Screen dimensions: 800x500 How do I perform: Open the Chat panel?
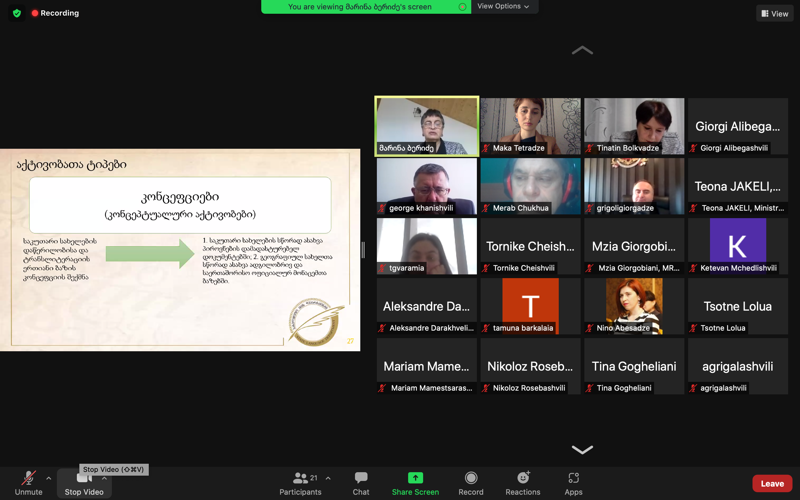pyautogui.click(x=361, y=478)
